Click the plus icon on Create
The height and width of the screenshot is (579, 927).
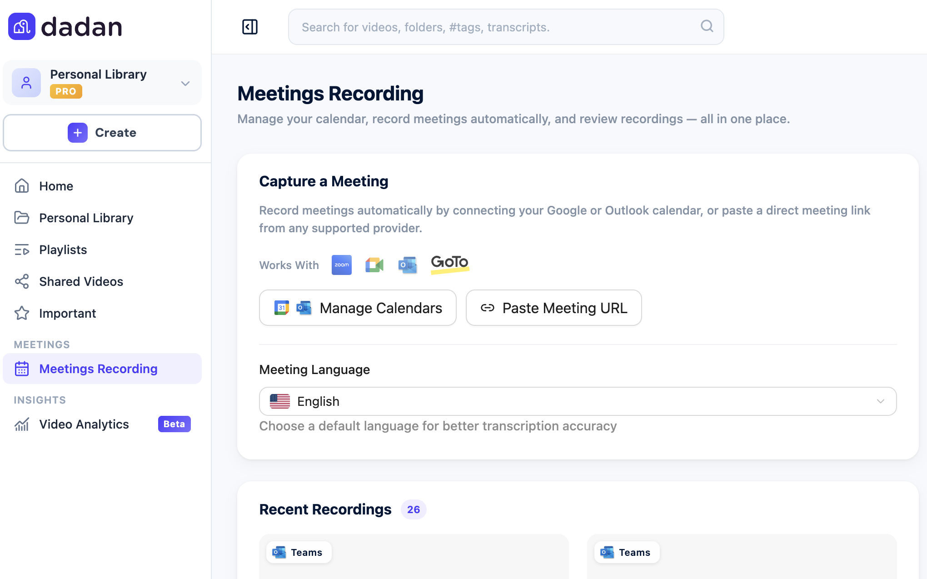(78, 133)
